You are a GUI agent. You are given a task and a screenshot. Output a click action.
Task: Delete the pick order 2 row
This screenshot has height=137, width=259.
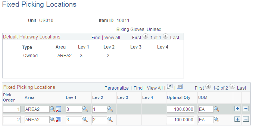click(x=246, y=119)
